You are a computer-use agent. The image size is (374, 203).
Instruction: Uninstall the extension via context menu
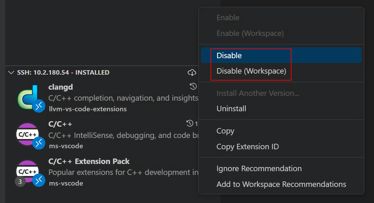pos(231,109)
